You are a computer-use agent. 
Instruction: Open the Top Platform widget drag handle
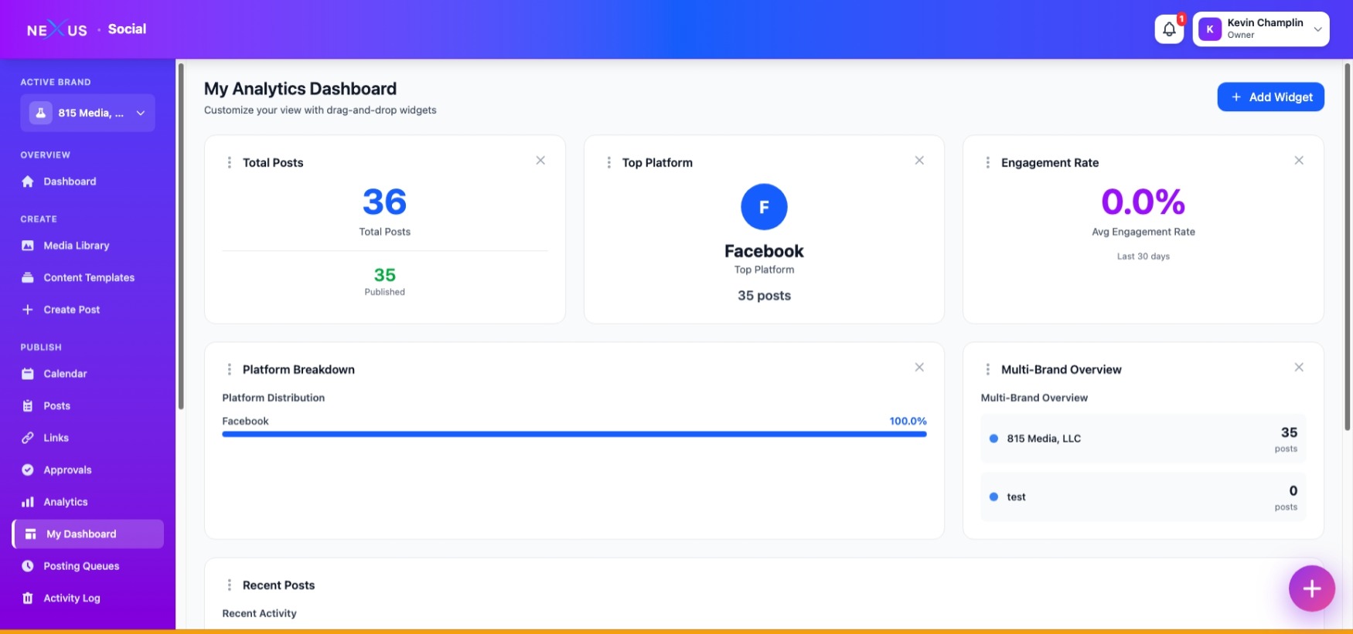tap(608, 163)
